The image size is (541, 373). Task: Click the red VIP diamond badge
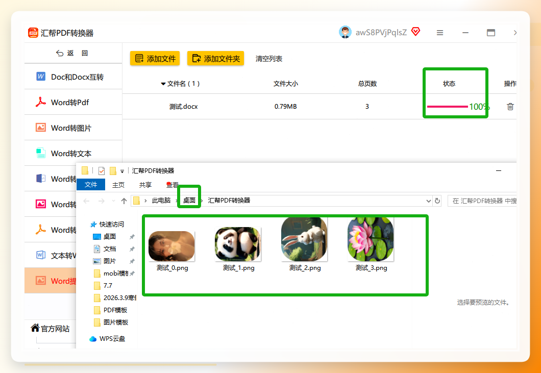tap(415, 32)
